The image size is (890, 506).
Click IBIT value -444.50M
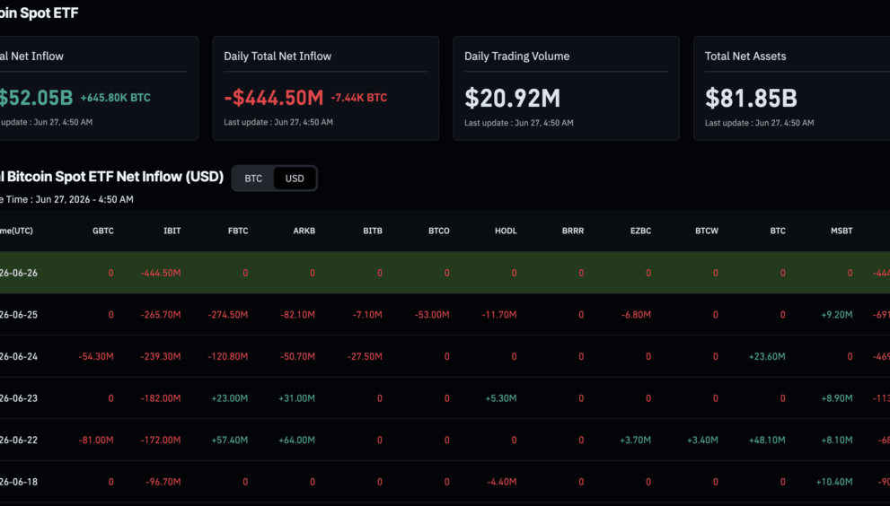click(x=161, y=273)
